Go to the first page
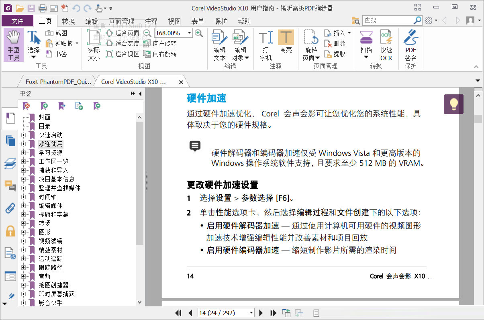 point(178,313)
